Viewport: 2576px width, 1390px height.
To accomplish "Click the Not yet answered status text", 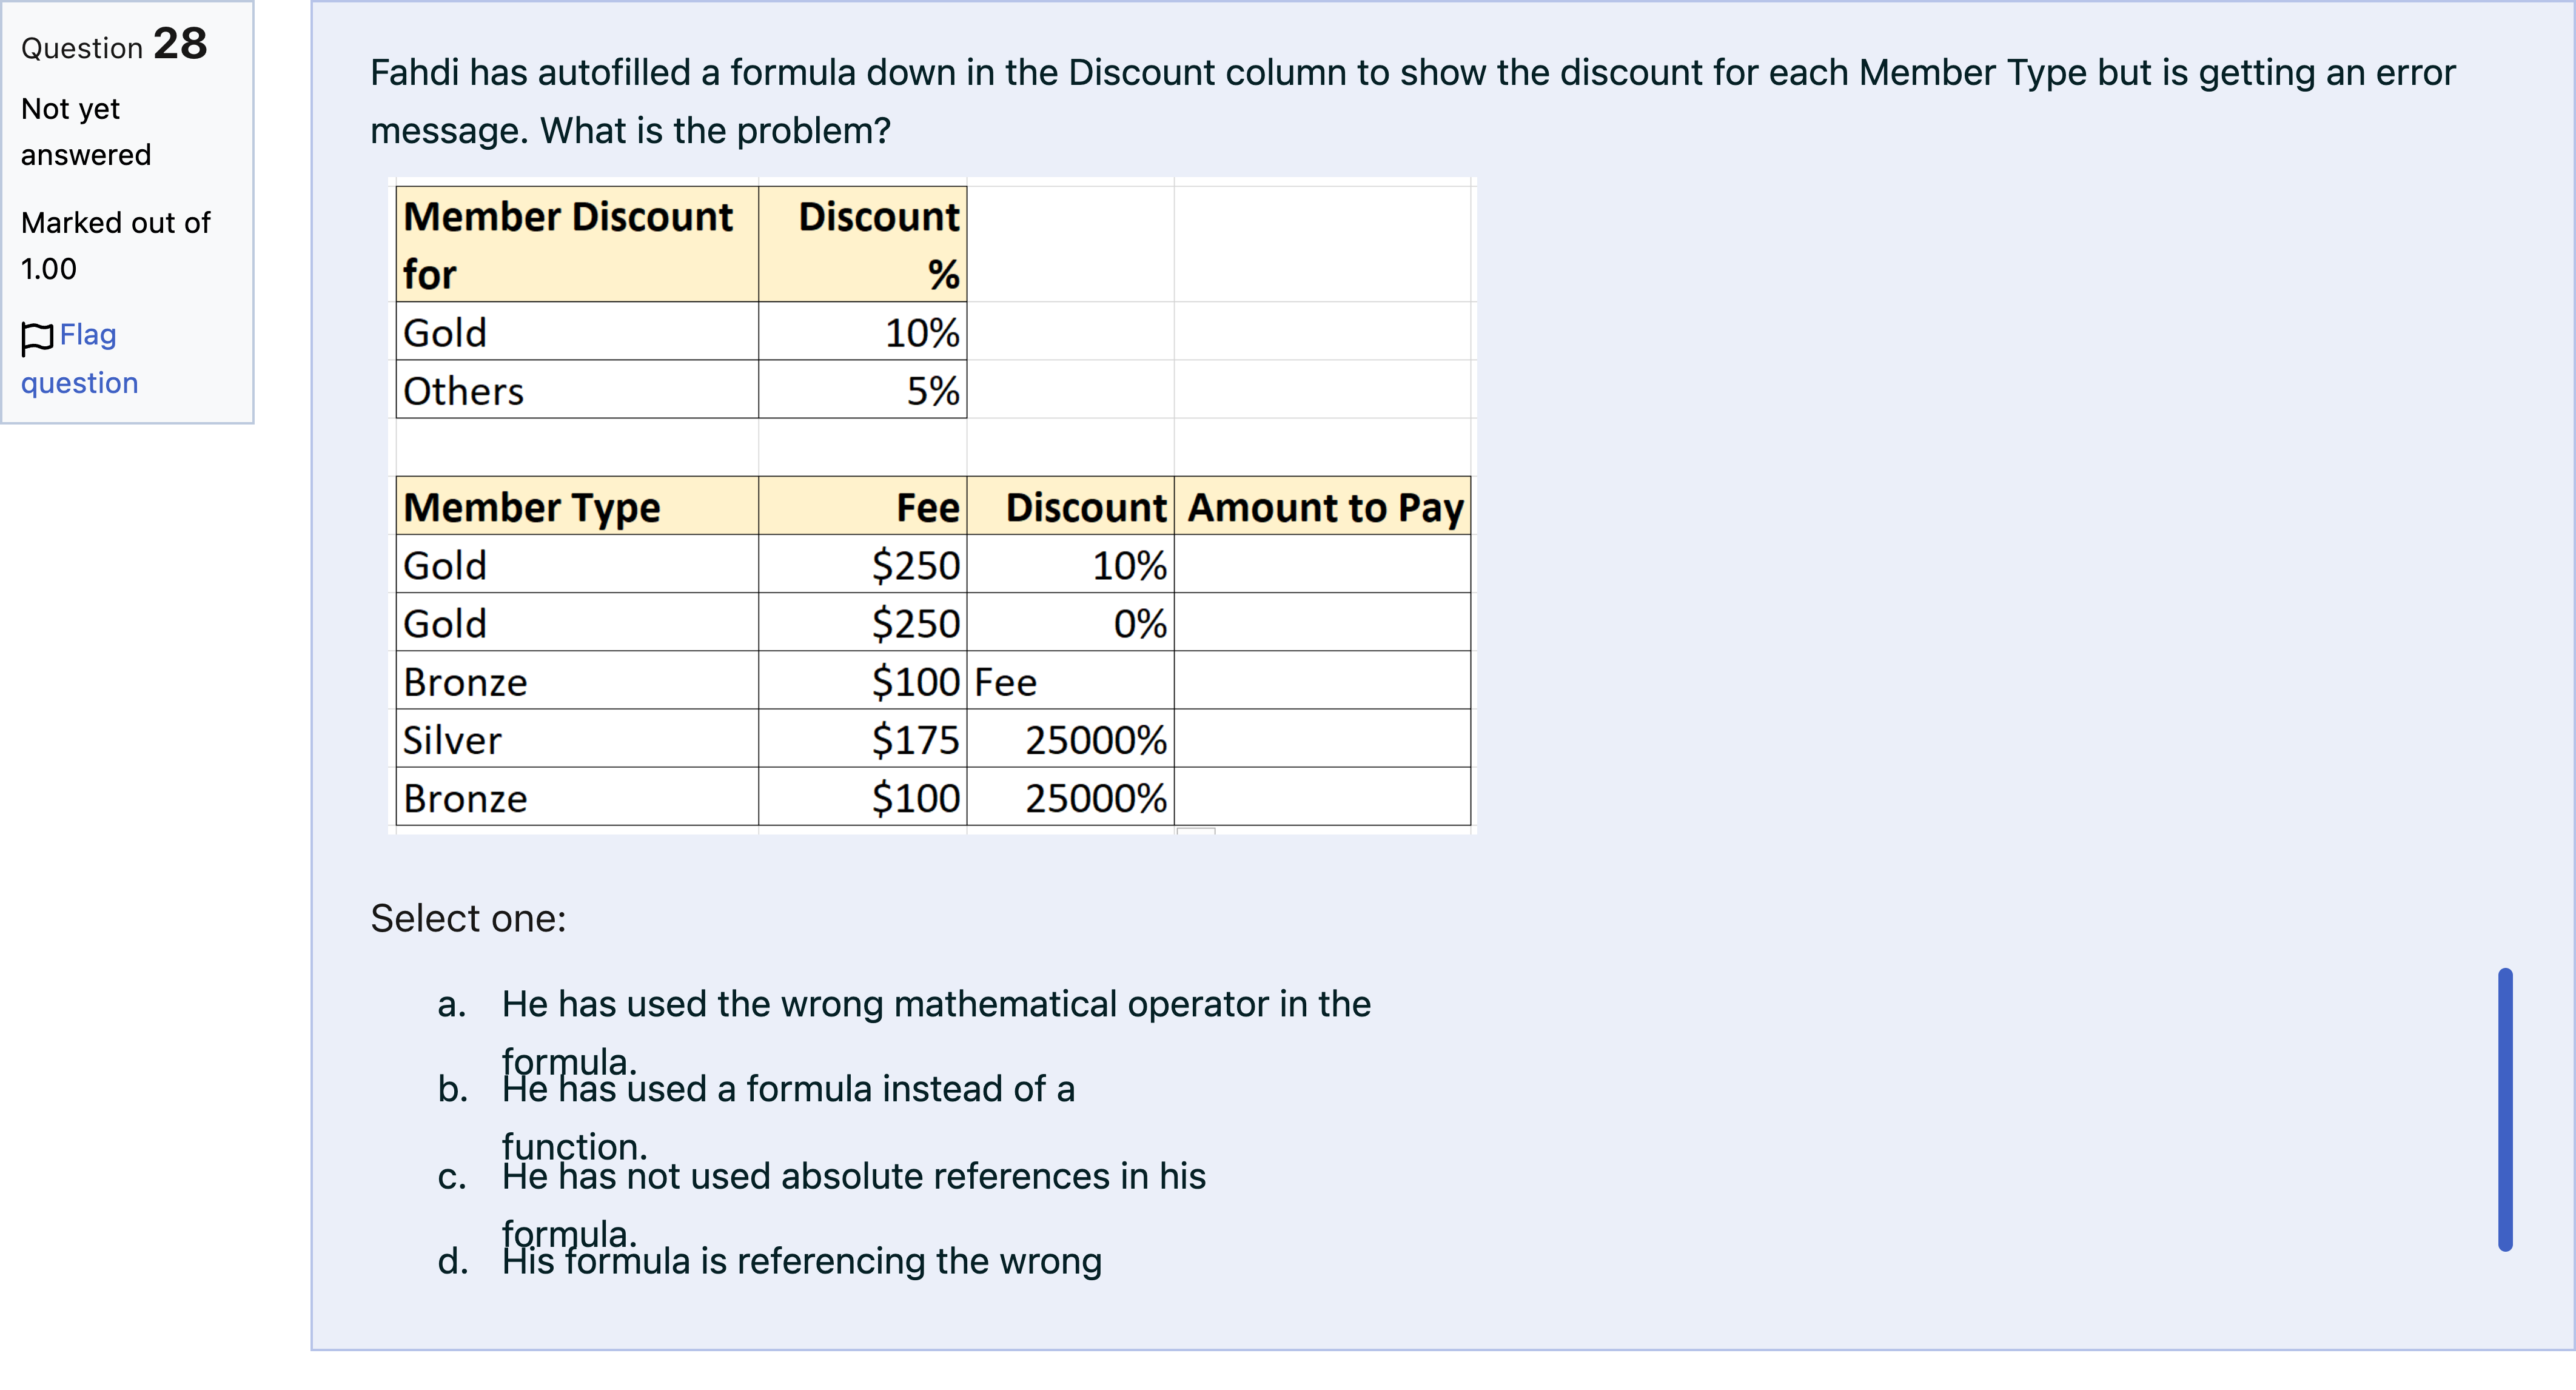I will coord(86,131).
